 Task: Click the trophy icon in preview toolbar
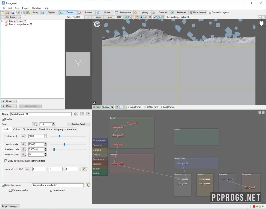(x=137, y=17)
